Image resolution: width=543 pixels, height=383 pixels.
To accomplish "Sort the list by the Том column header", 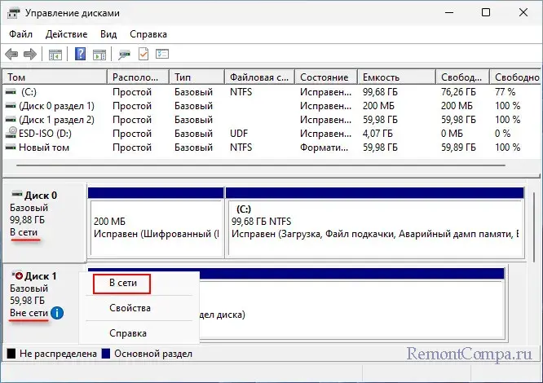I will (x=54, y=77).
